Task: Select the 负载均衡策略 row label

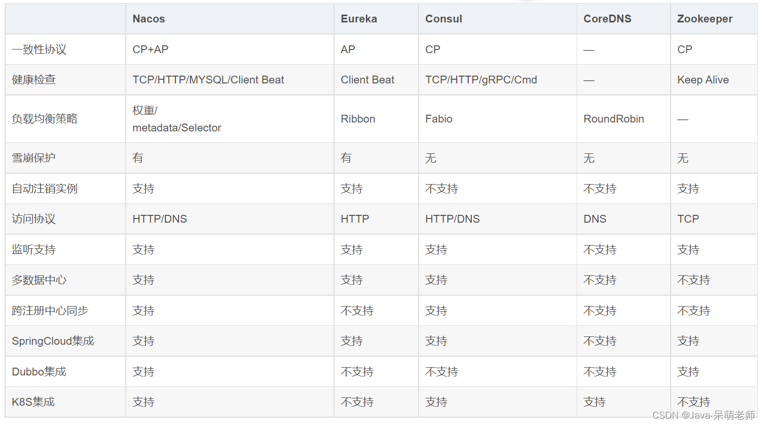Action: [x=45, y=119]
